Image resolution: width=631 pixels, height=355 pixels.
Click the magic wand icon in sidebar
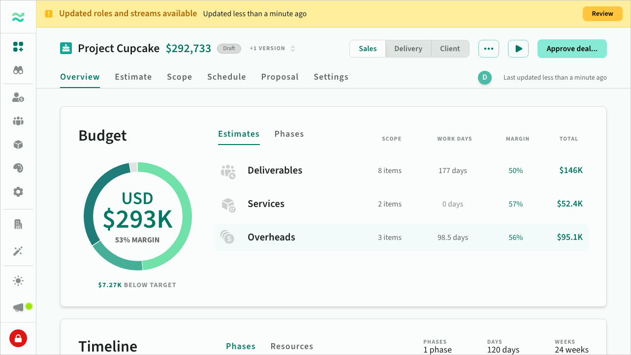(18, 251)
